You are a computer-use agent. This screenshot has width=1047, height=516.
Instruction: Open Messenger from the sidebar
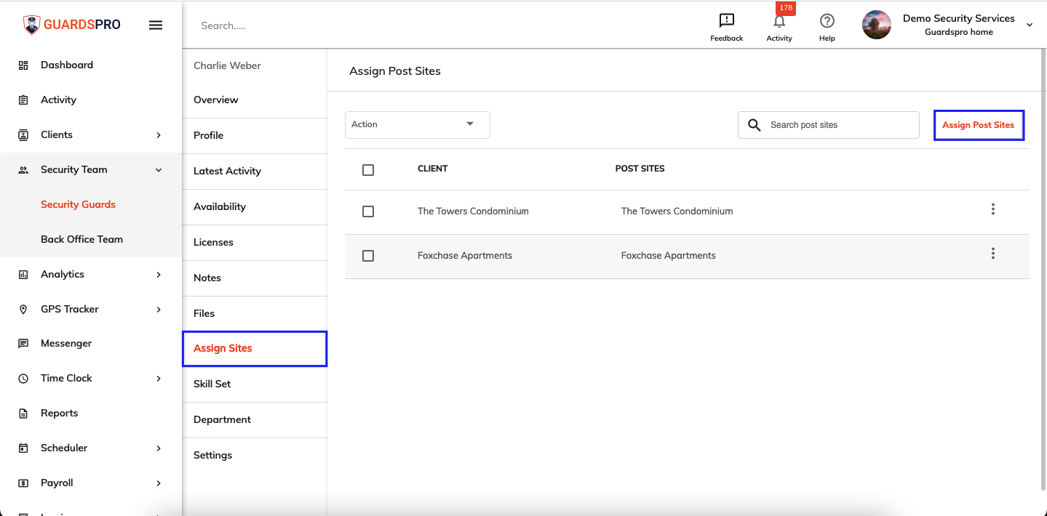(x=66, y=344)
